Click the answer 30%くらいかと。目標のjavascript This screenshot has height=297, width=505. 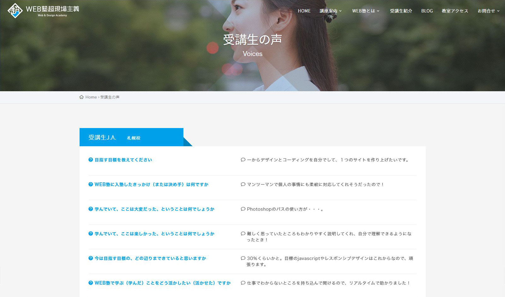(x=330, y=261)
